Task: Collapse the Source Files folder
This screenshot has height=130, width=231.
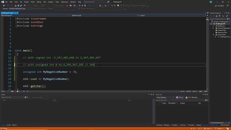Action: coord(213,35)
